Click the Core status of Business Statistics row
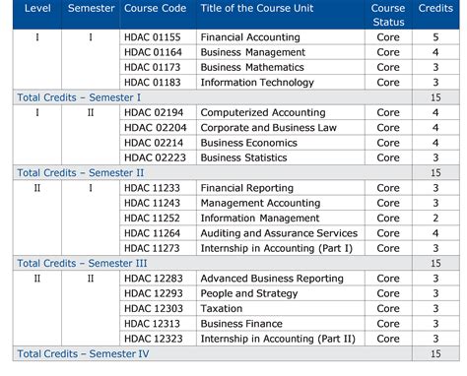 pyautogui.click(x=388, y=158)
